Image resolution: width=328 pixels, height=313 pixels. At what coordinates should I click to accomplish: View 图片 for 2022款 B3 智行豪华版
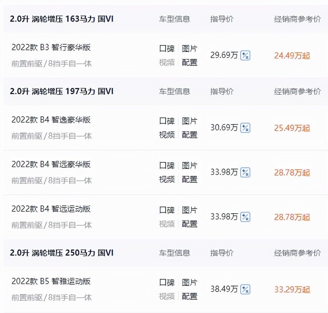coord(190,49)
